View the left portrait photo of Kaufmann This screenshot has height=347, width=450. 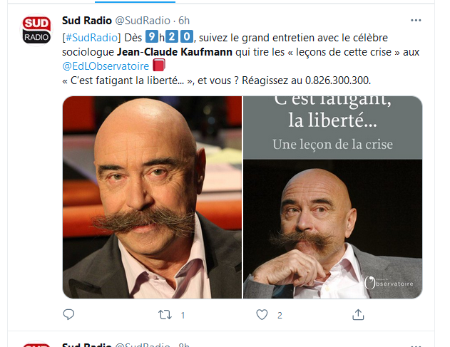click(152, 197)
